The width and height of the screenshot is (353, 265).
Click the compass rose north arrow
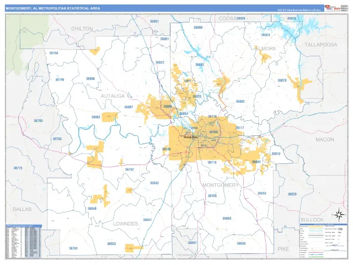(x=339, y=215)
